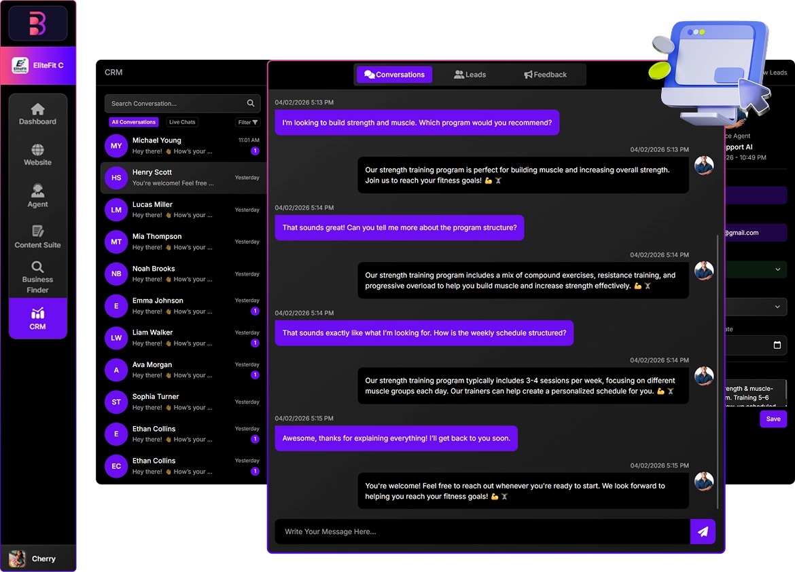Expand the second dropdown above the date field
Viewport: 795px width, 572px height.
(777, 307)
